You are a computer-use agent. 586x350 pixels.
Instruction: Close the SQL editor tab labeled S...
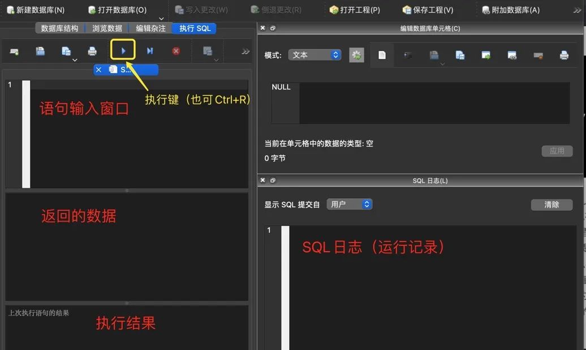pos(98,70)
